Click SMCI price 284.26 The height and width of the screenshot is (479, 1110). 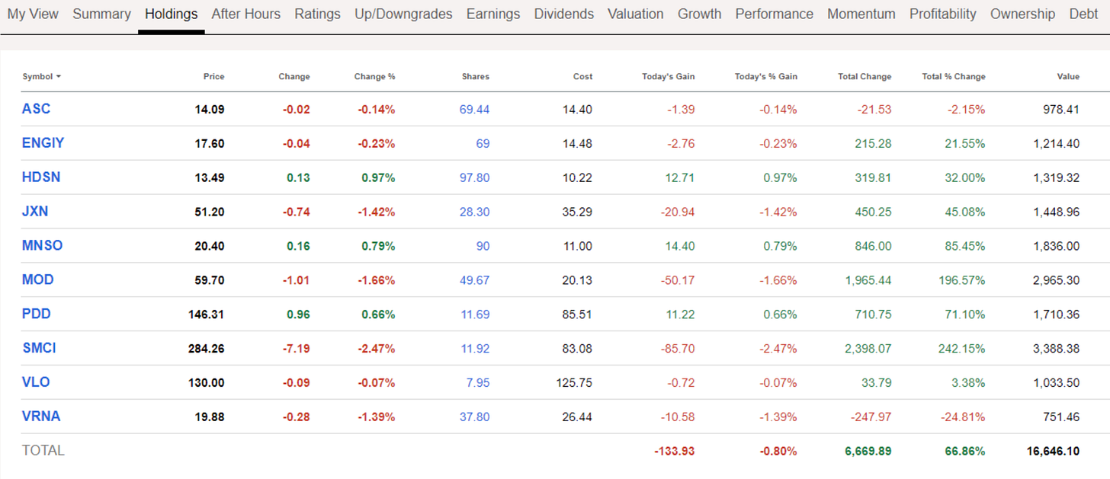point(207,349)
